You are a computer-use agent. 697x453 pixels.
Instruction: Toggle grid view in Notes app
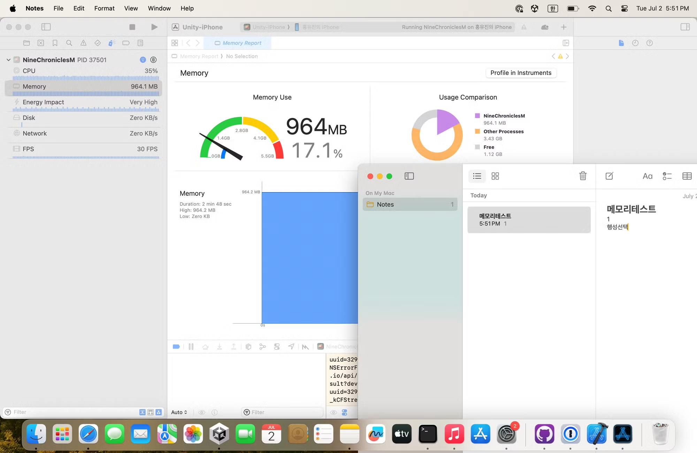(x=495, y=176)
